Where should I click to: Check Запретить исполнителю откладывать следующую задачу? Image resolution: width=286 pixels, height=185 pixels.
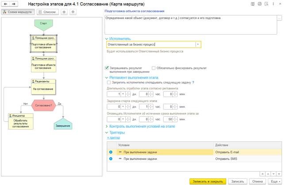109,83
